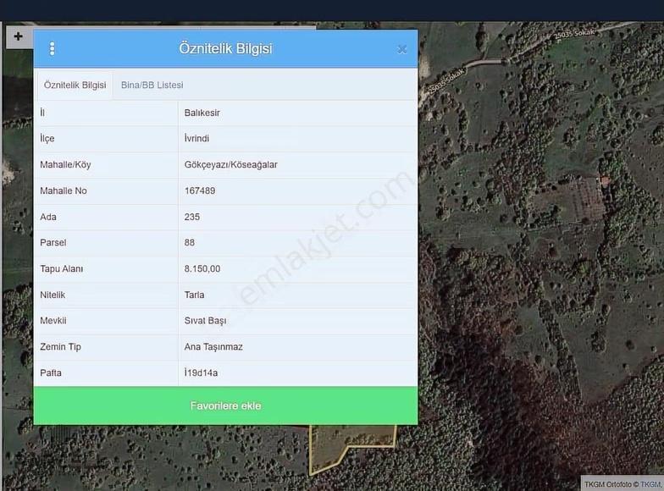This screenshot has width=664, height=491.
Task: Open the three-dot options menu
Action: (53, 49)
